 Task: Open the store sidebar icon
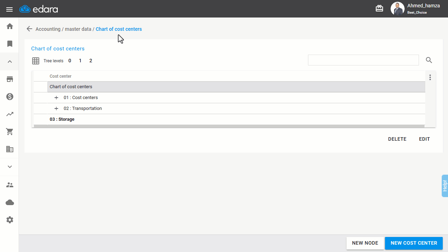coord(10,79)
